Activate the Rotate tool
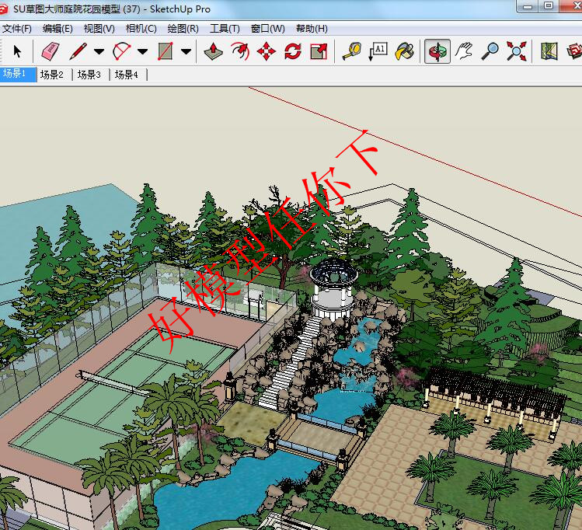Screen dimensions: 582x530 coord(292,51)
